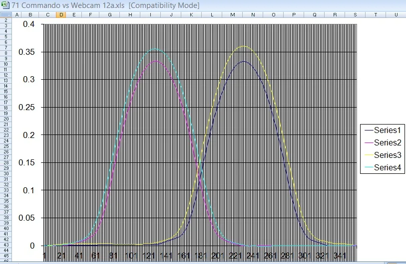Select the Series4 legend label
The image size is (406, 264).
pyautogui.click(x=388, y=167)
